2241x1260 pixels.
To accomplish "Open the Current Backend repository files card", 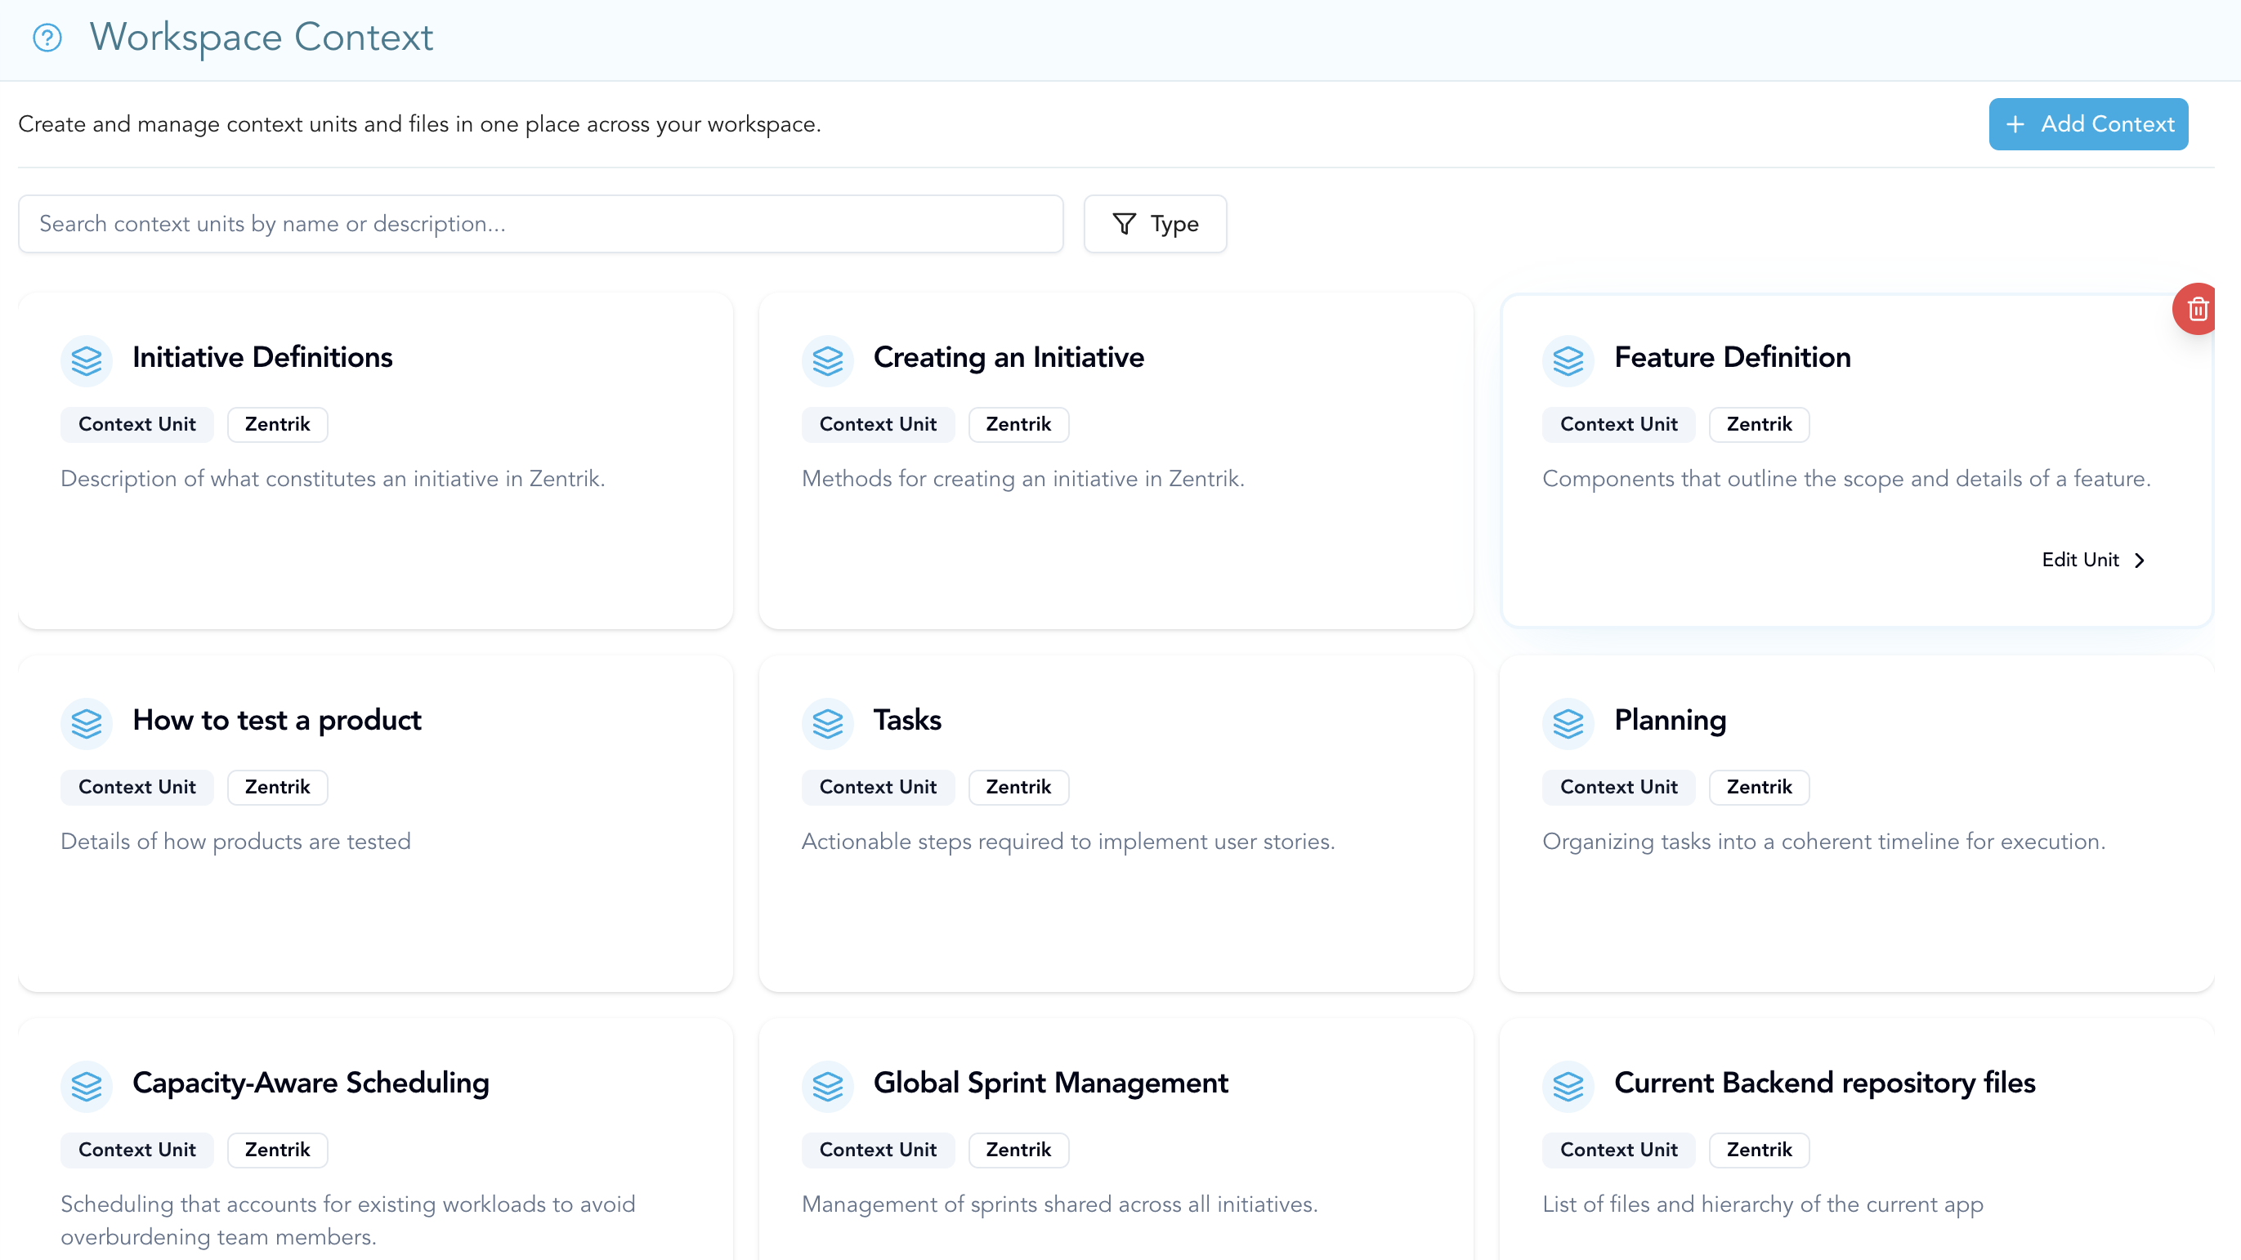I will [x=1824, y=1083].
